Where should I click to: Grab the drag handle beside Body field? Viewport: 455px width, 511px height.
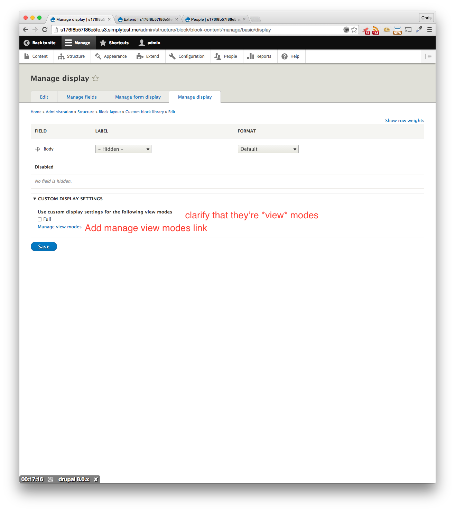[x=37, y=149]
